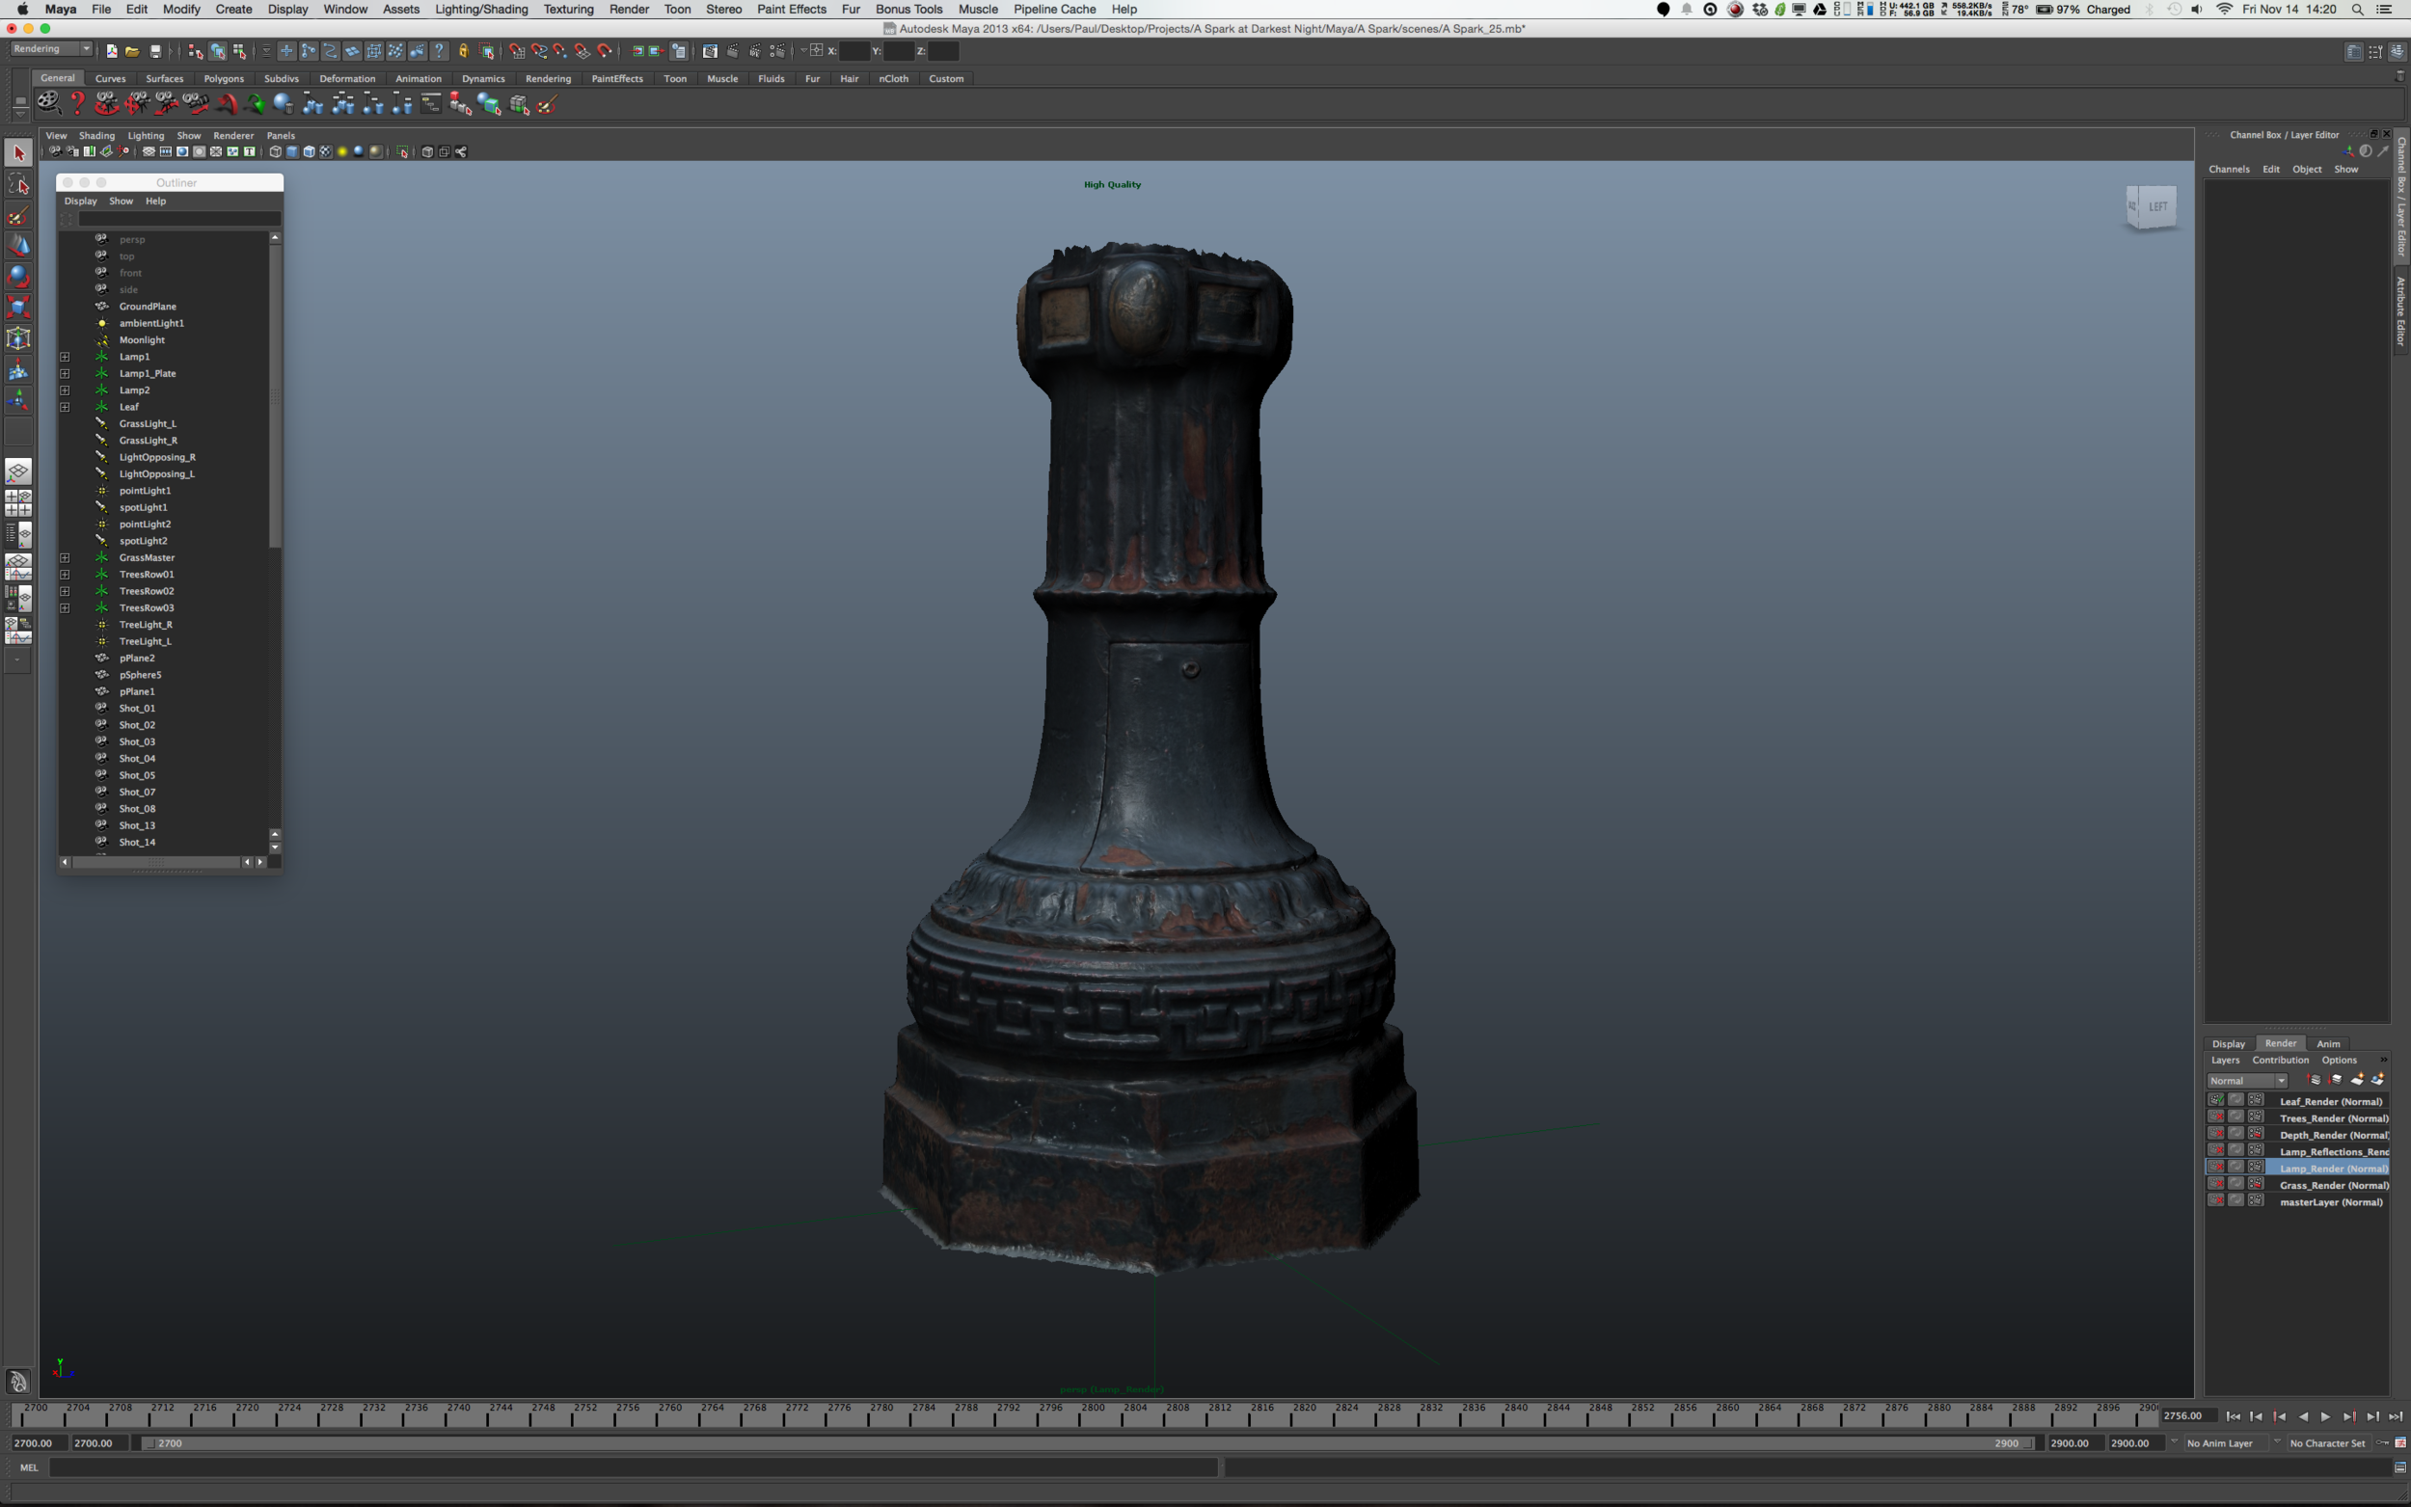This screenshot has height=1507, width=2411.
Task: Toggle smooth shade all cube in viewport toolbar
Action: [x=292, y=151]
